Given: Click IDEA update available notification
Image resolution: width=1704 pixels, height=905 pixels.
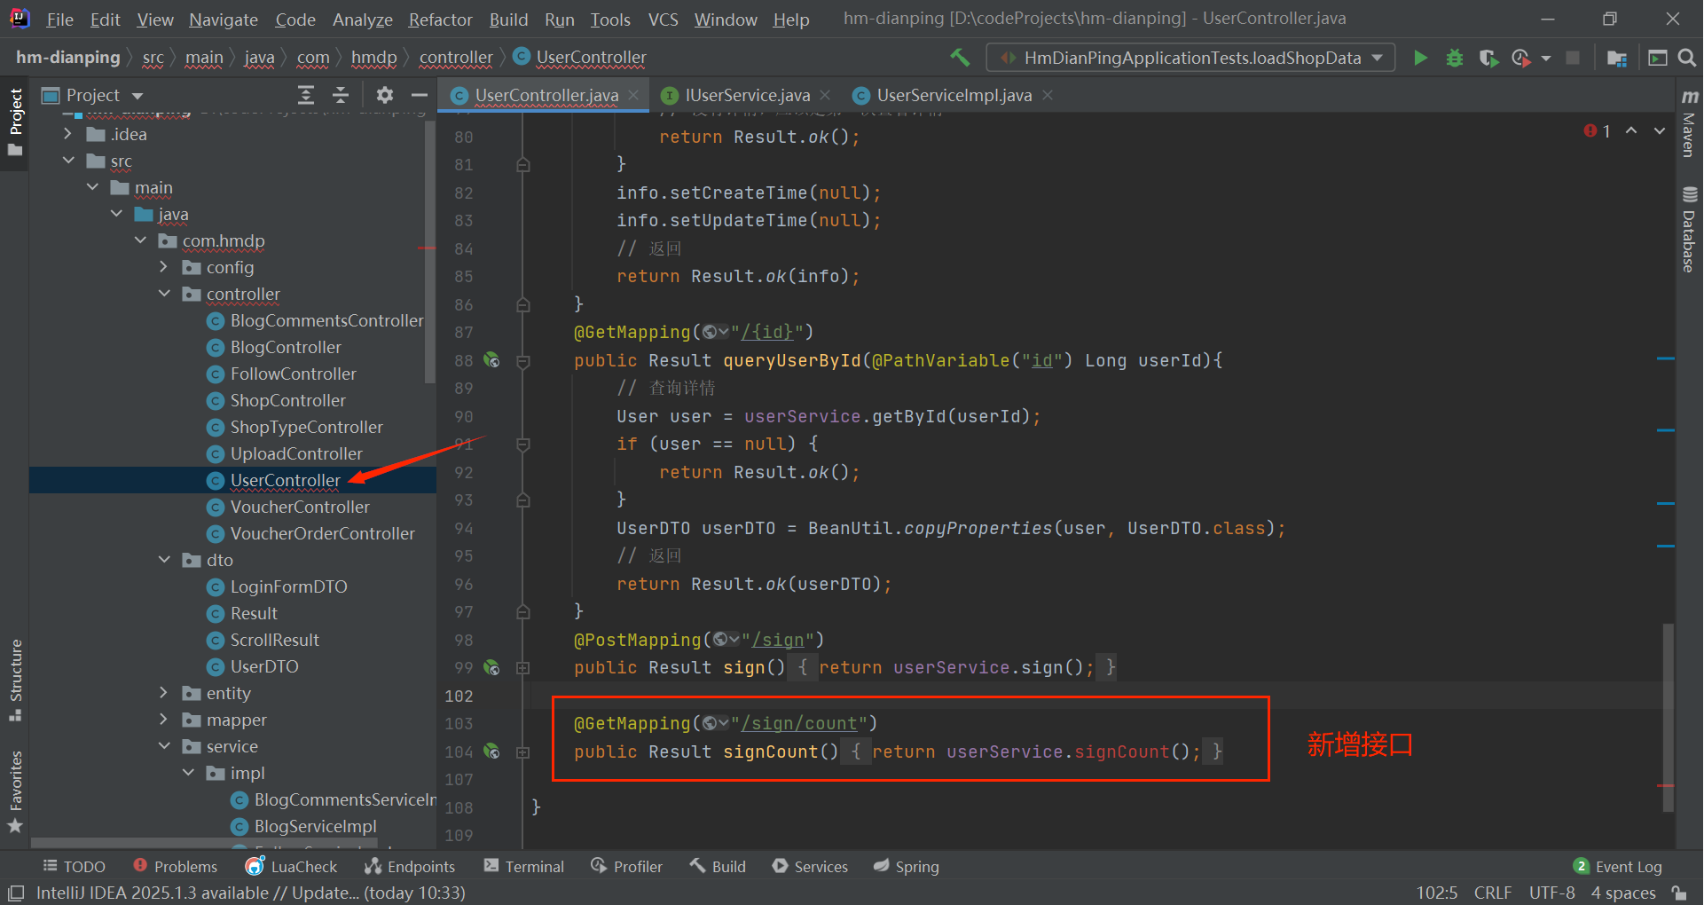Looking at the screenshot, I should [250, 893].
